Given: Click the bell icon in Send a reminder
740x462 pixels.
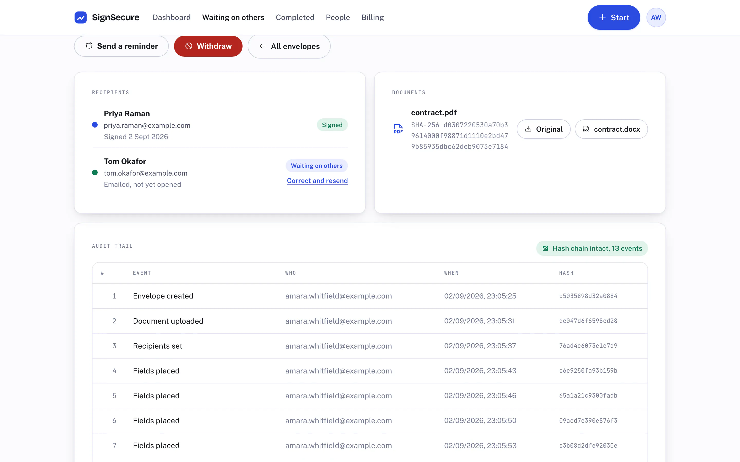Looking at the screenshot, I should click(x=89, y=46).
